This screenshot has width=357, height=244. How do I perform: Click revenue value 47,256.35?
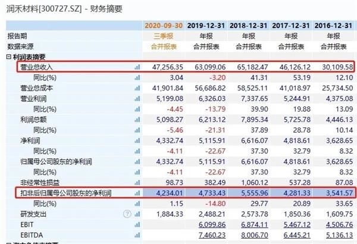click(168, 67)
